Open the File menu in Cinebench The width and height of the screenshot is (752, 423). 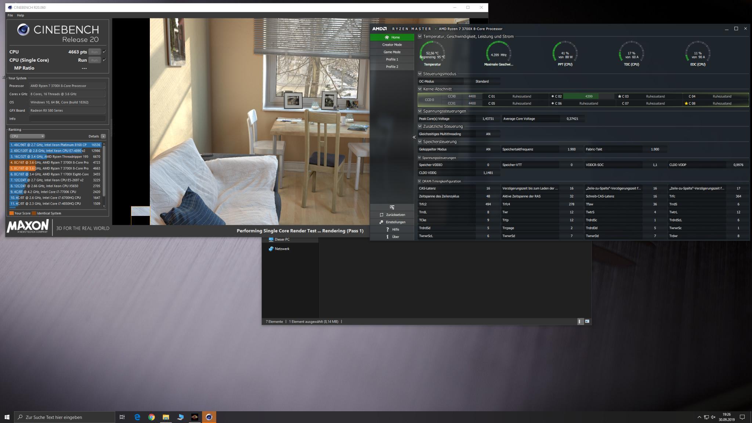click(10, 15)
